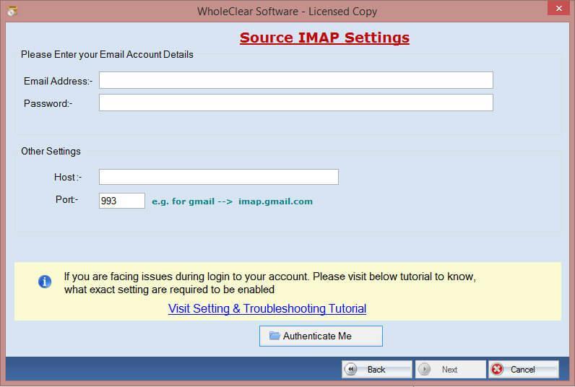Go back using the Back button text
This screenshot has height=387, width=575.
[x=376, y=370]
